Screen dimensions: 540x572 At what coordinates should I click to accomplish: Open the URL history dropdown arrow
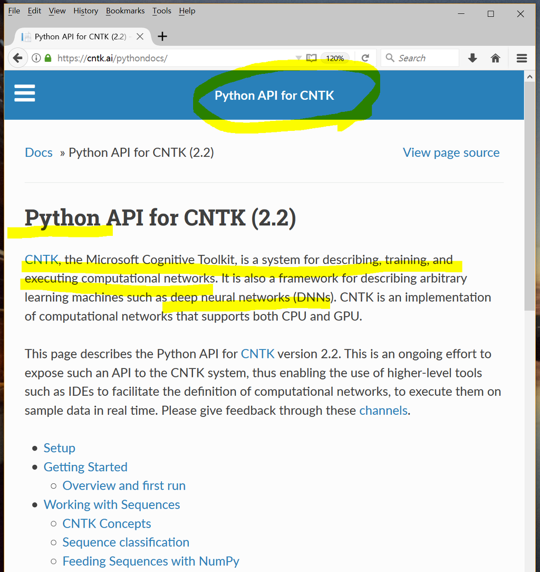[x=298, y=58]
